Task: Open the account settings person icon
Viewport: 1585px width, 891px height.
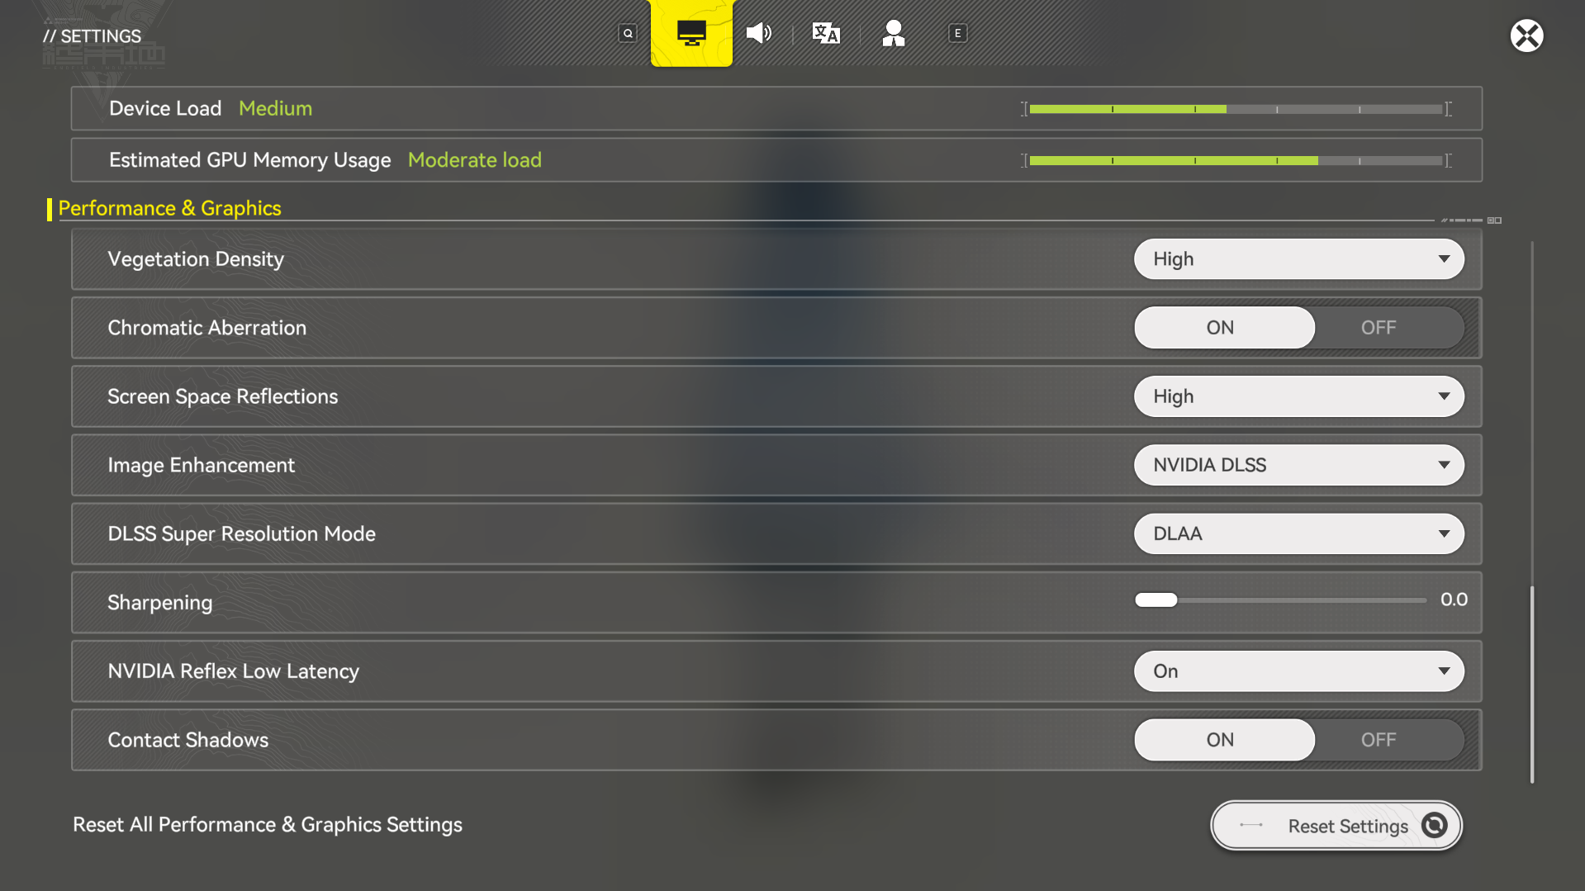Action: [893, 33]
